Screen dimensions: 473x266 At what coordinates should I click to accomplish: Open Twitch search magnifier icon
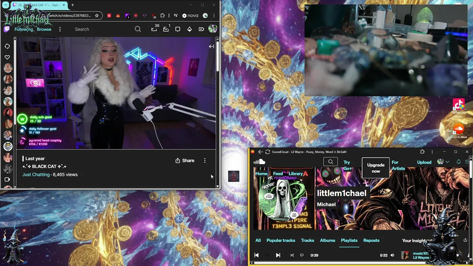[138, 29]
